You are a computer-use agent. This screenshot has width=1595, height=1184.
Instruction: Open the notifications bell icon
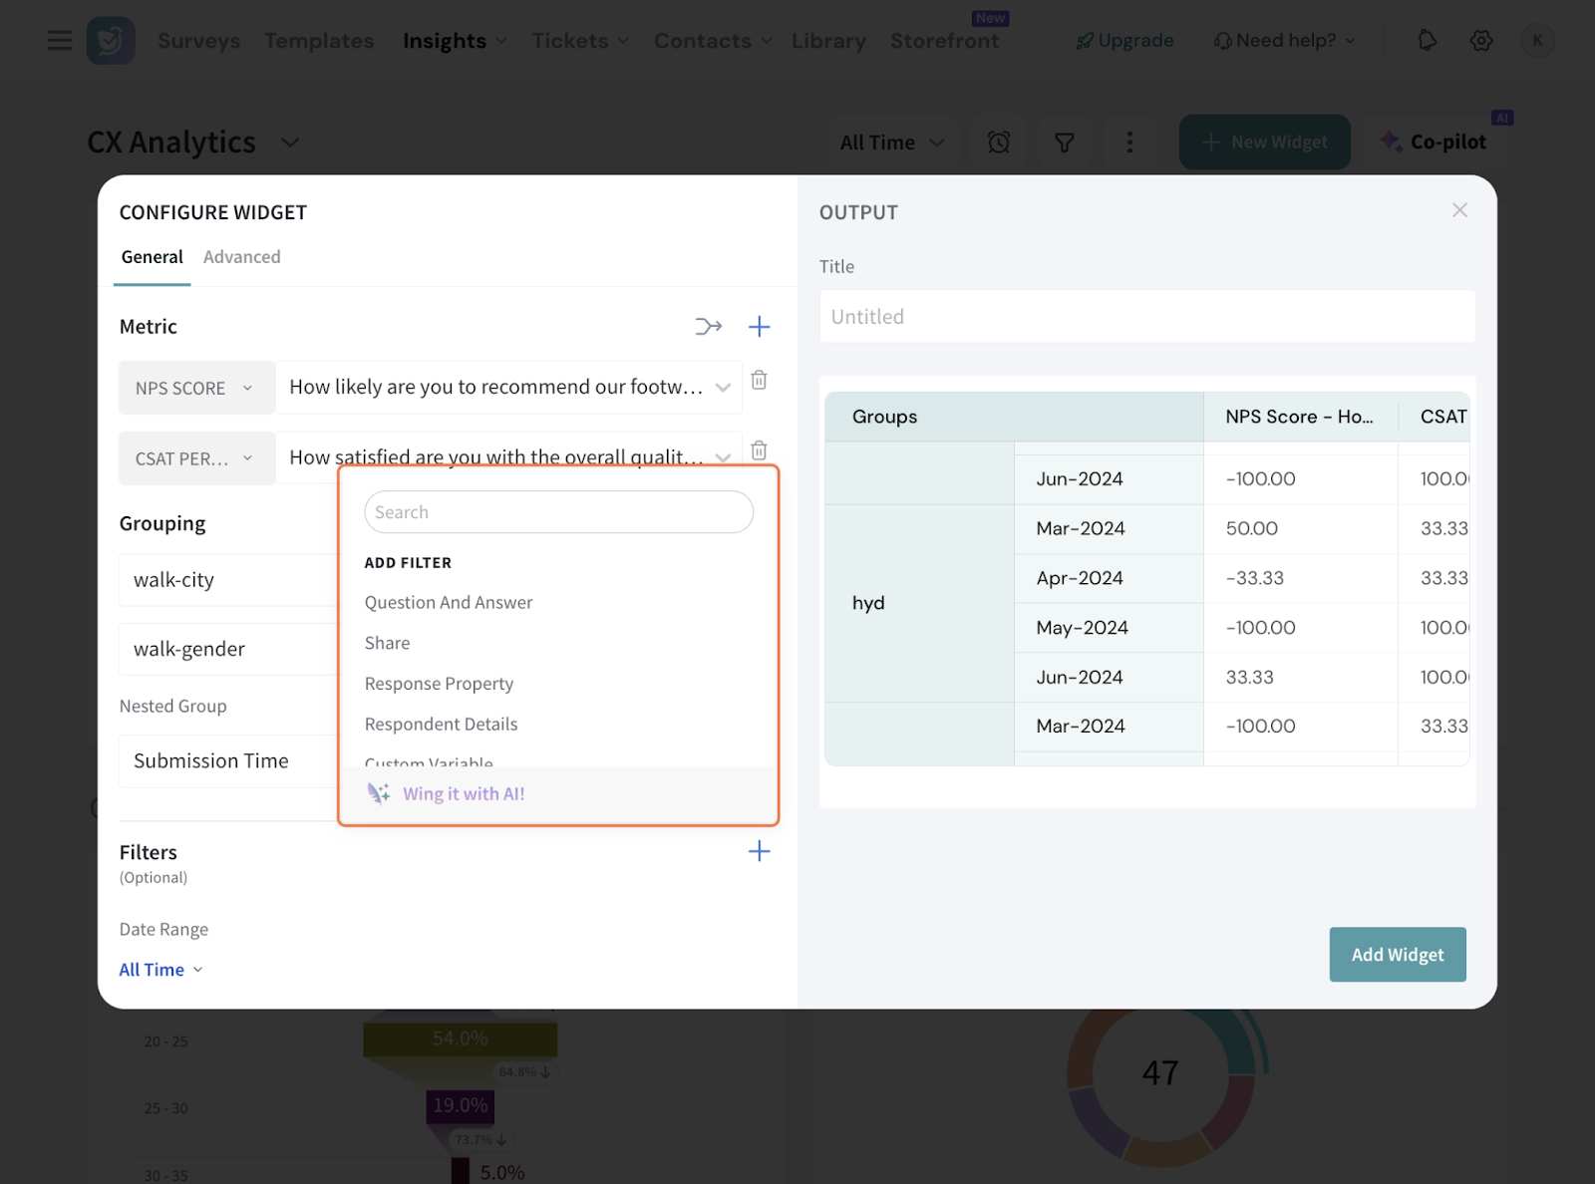point(1427,41)
